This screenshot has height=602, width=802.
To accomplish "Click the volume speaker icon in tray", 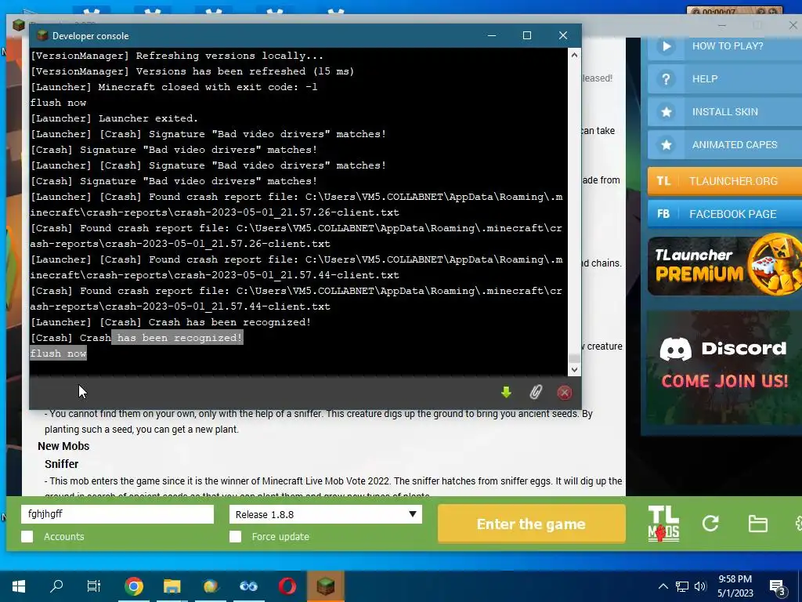I will coord(700,586).
